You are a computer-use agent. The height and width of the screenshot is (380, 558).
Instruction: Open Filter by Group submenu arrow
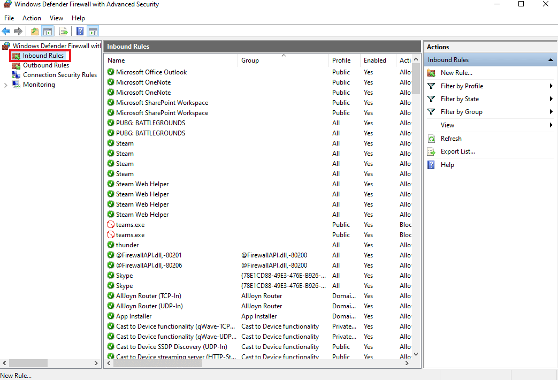coord(551,111)
